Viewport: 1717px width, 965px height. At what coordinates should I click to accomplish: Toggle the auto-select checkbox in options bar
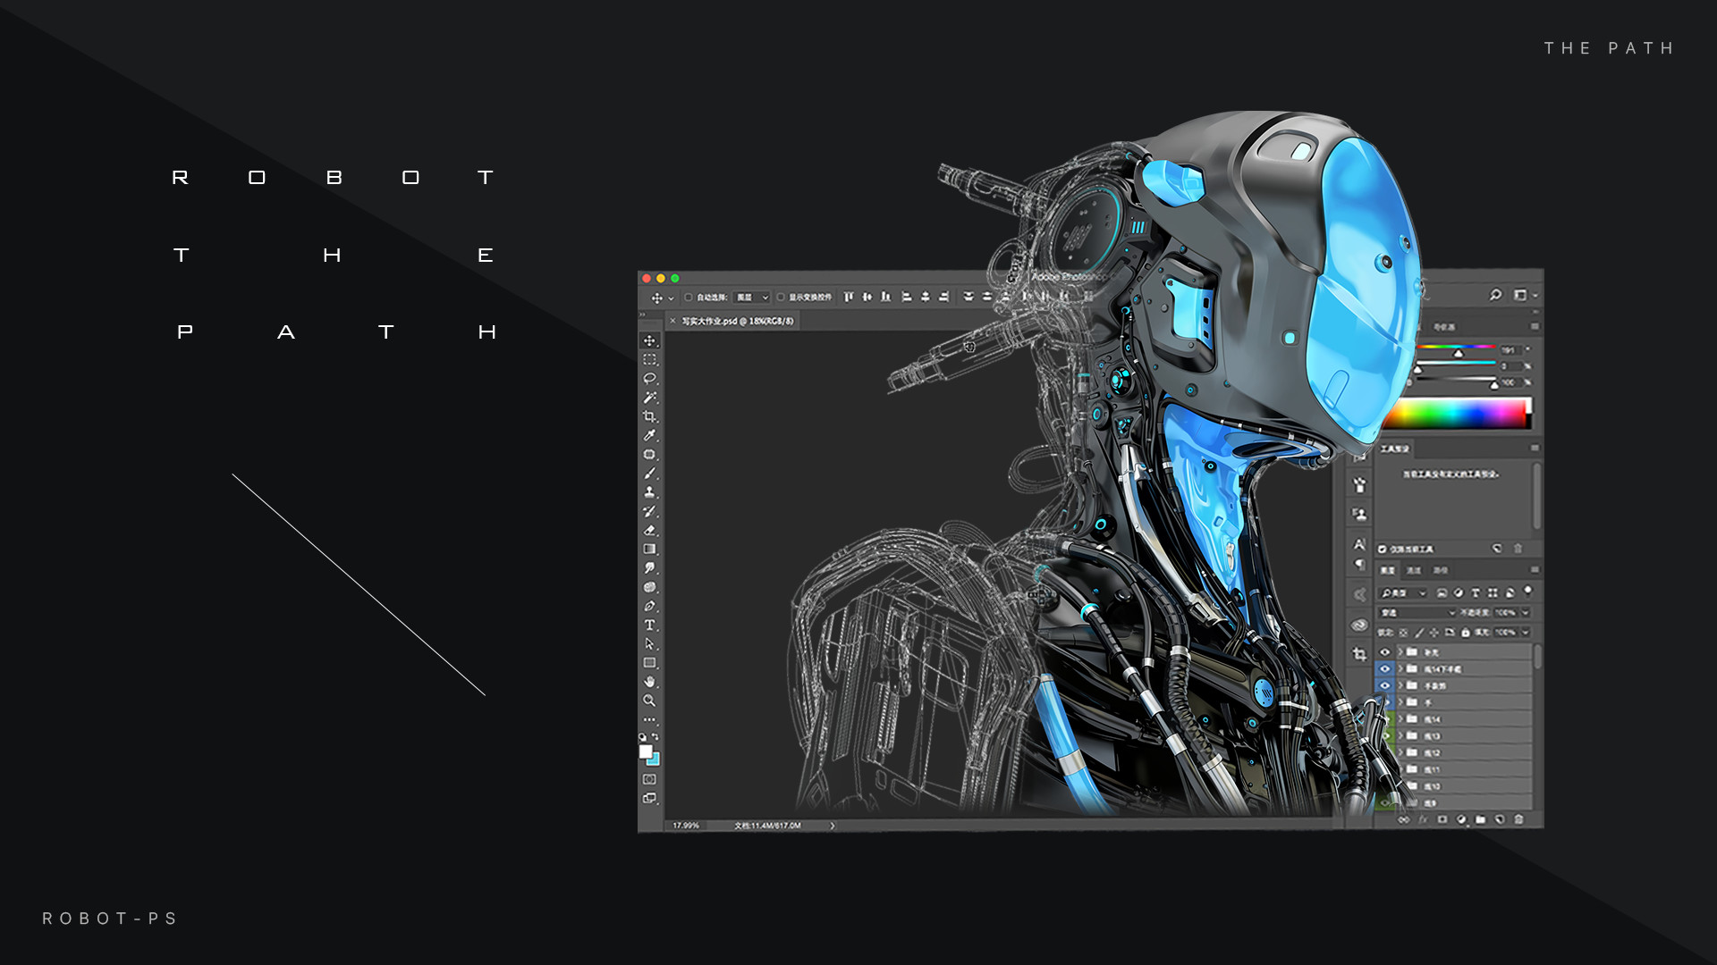coord(689,298)
